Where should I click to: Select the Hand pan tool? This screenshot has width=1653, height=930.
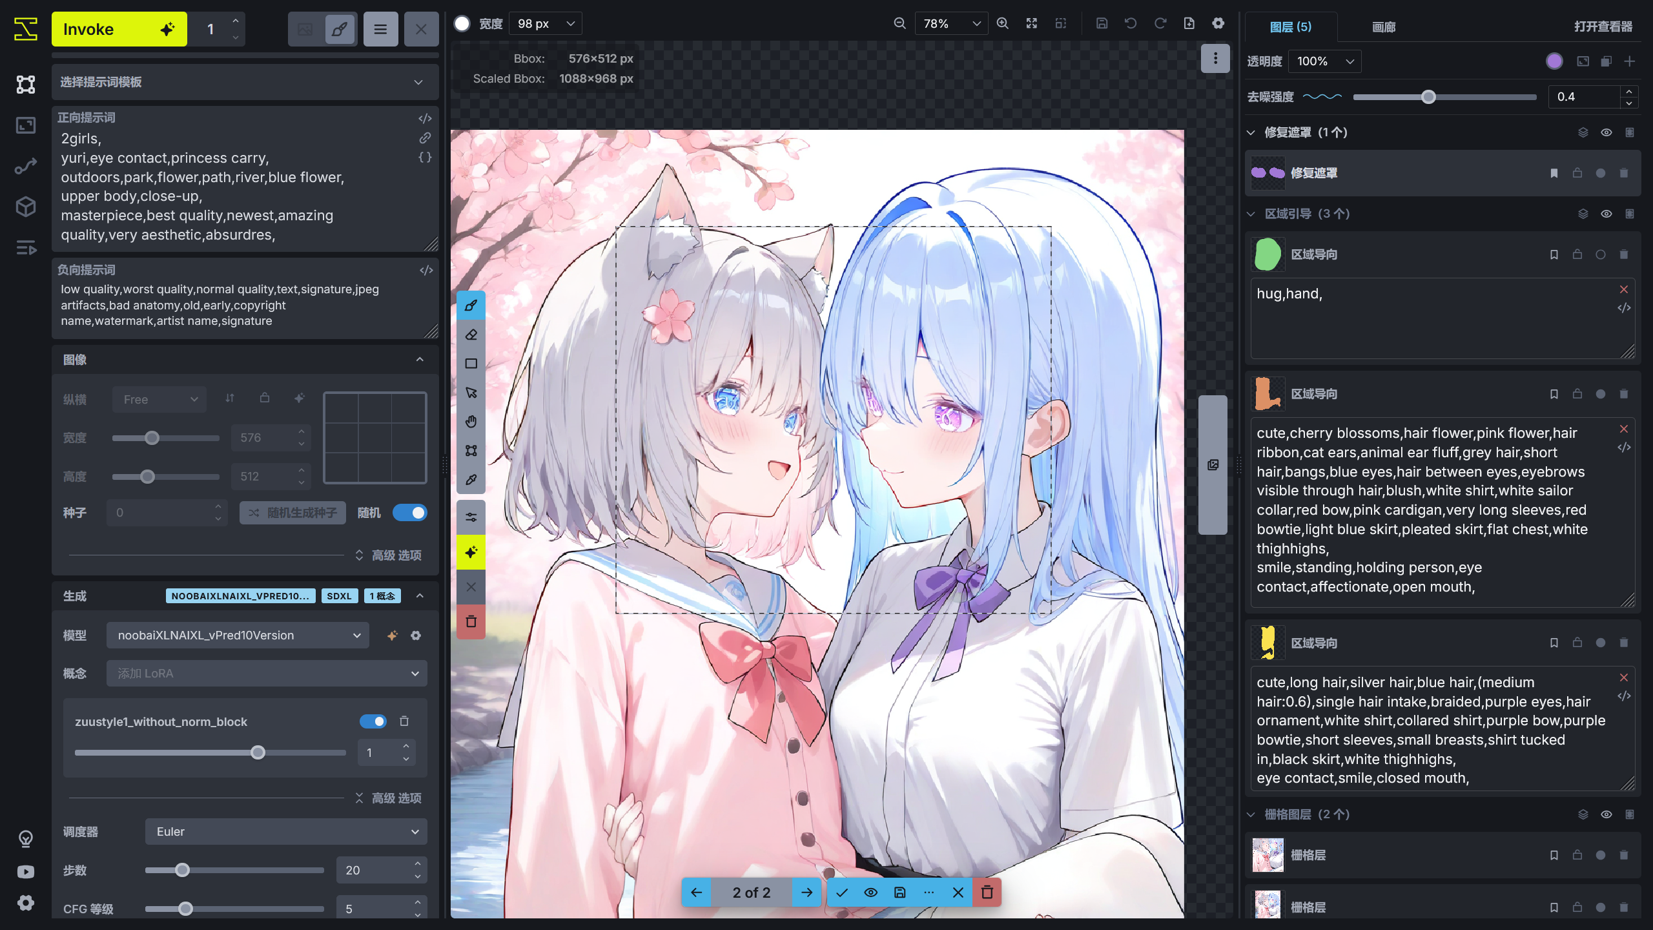(471, 421)
